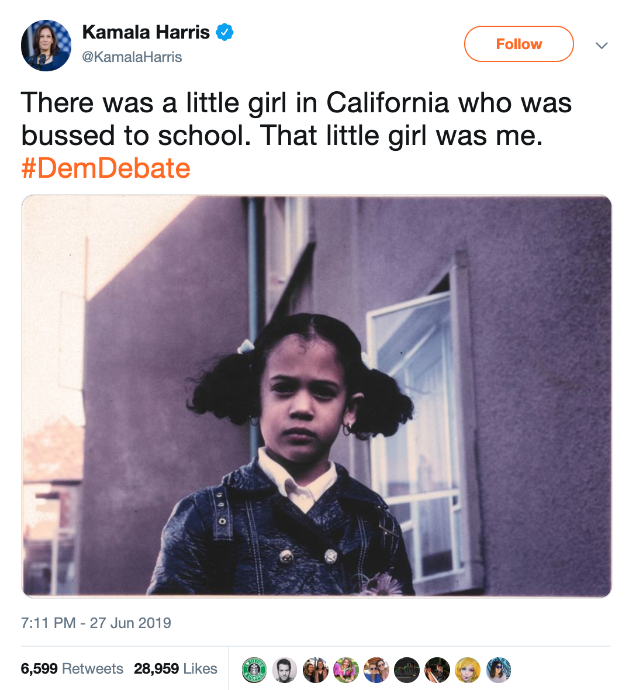Open the liker avatar on green grass
This screenshot has width=629, height=690.
tap(346, 670)
